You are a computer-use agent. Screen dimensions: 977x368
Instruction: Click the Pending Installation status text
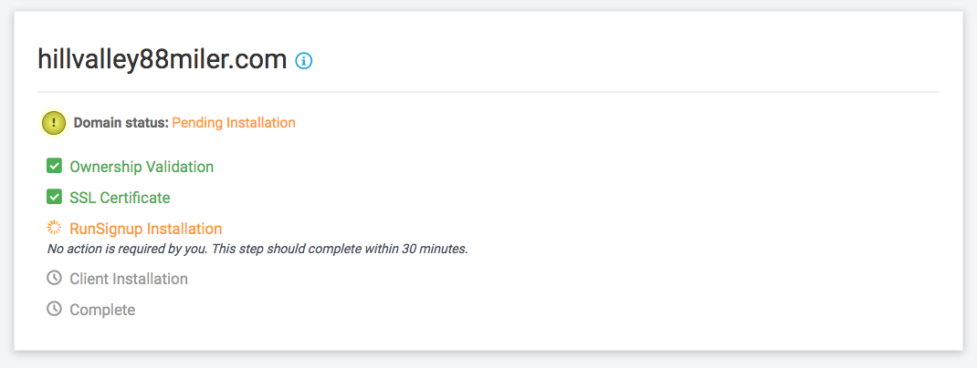(234, 123)
